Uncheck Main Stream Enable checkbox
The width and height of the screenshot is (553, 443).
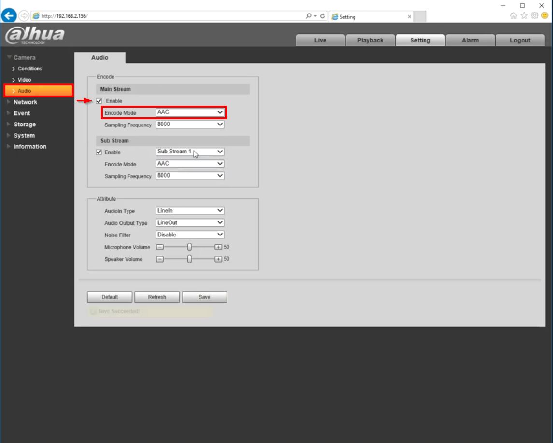(99, 101)
